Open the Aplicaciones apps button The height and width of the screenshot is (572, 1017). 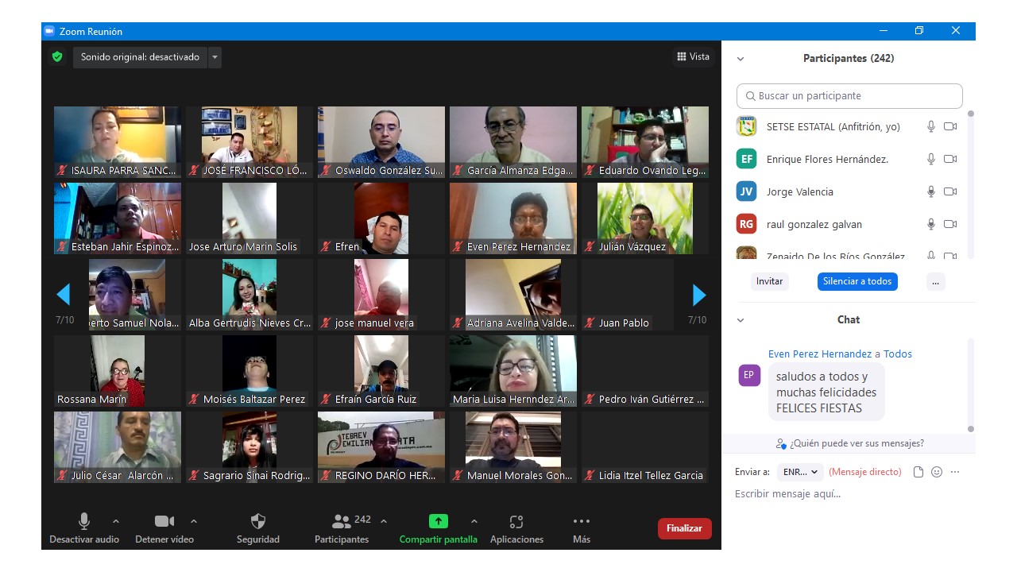click(x=516, y=529)
